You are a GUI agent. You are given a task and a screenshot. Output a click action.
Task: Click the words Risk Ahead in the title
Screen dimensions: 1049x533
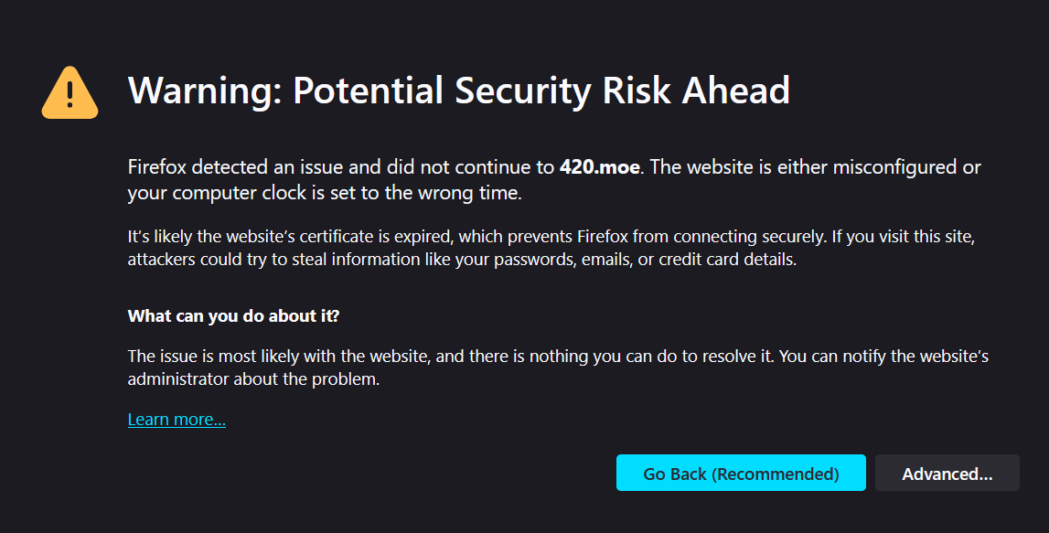[696, 91]
